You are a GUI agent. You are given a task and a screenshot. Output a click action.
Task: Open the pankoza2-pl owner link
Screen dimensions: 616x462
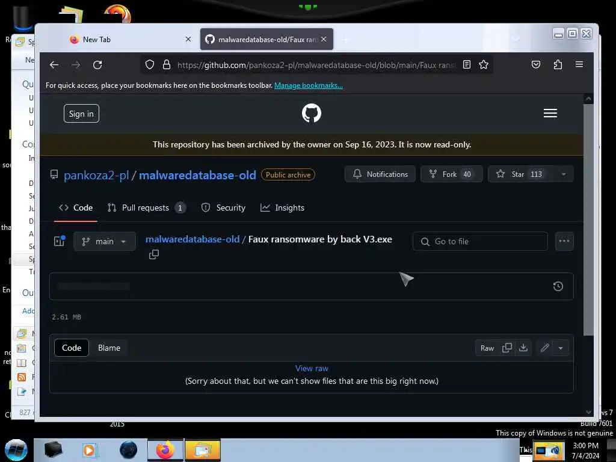click(96, 175)
